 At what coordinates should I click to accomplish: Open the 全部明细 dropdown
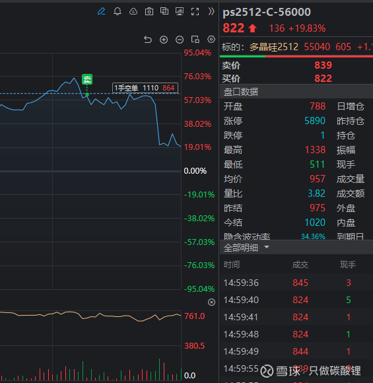[x=246, y=248]
